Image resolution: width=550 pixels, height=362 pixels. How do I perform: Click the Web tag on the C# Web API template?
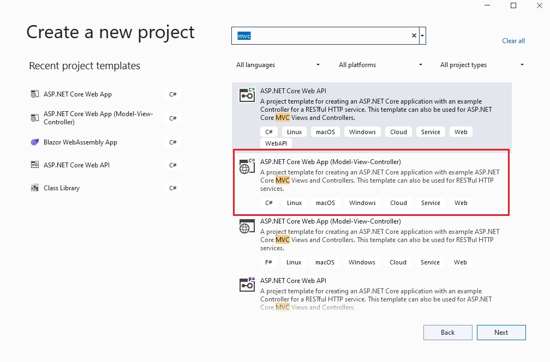coord(461,132)
